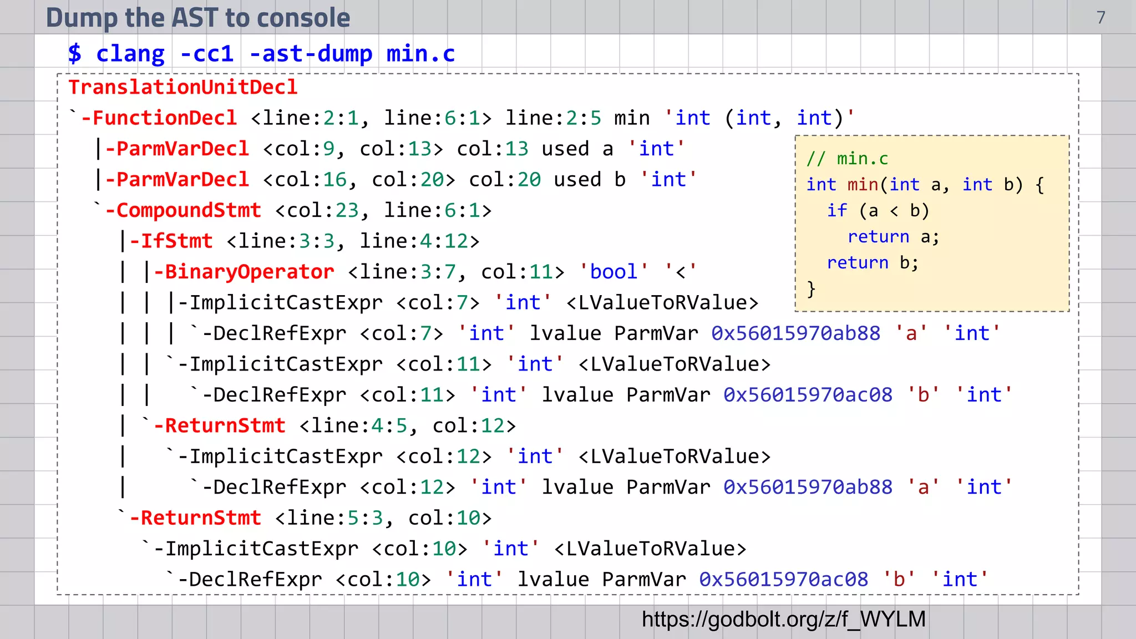Click the 0x56015970ab88 address in DeclRefExpr <col:7>
Screen dimensions: 1136x639
(x=795, y=333)
